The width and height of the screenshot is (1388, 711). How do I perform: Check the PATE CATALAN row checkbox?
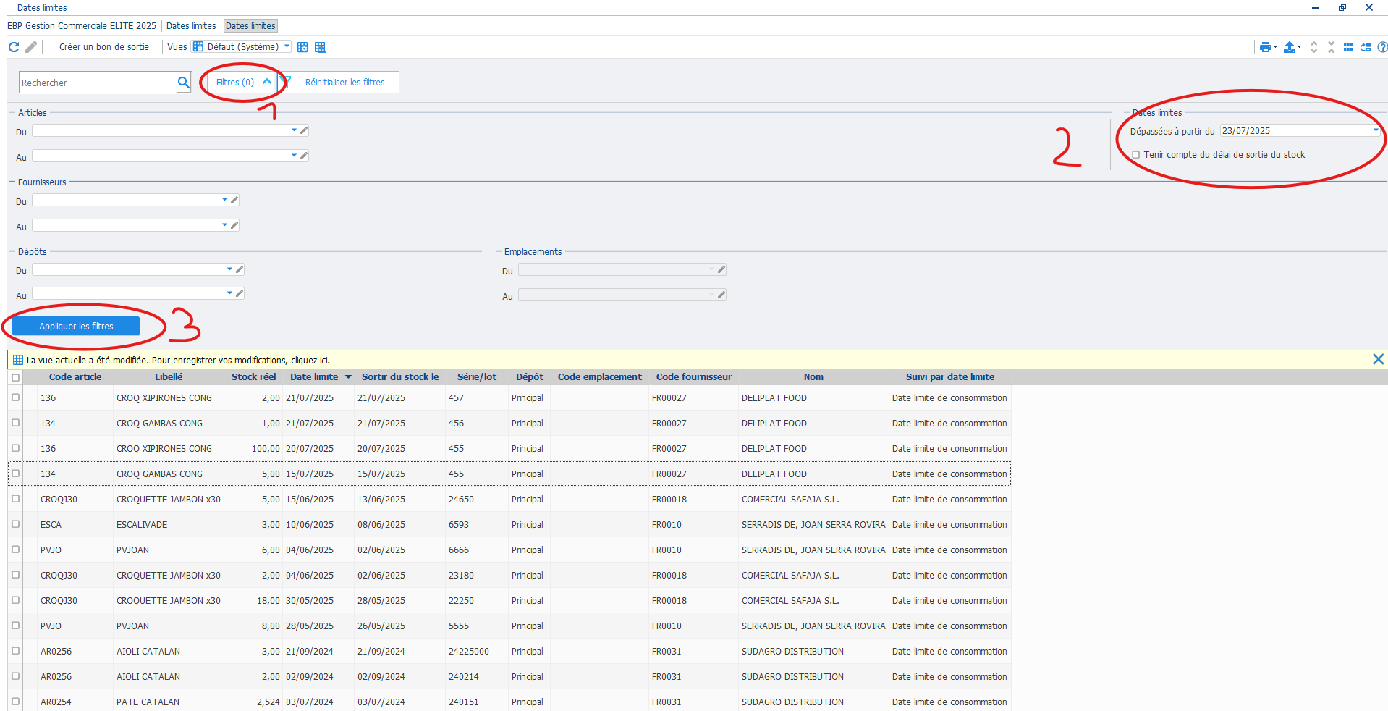(15, 702)
